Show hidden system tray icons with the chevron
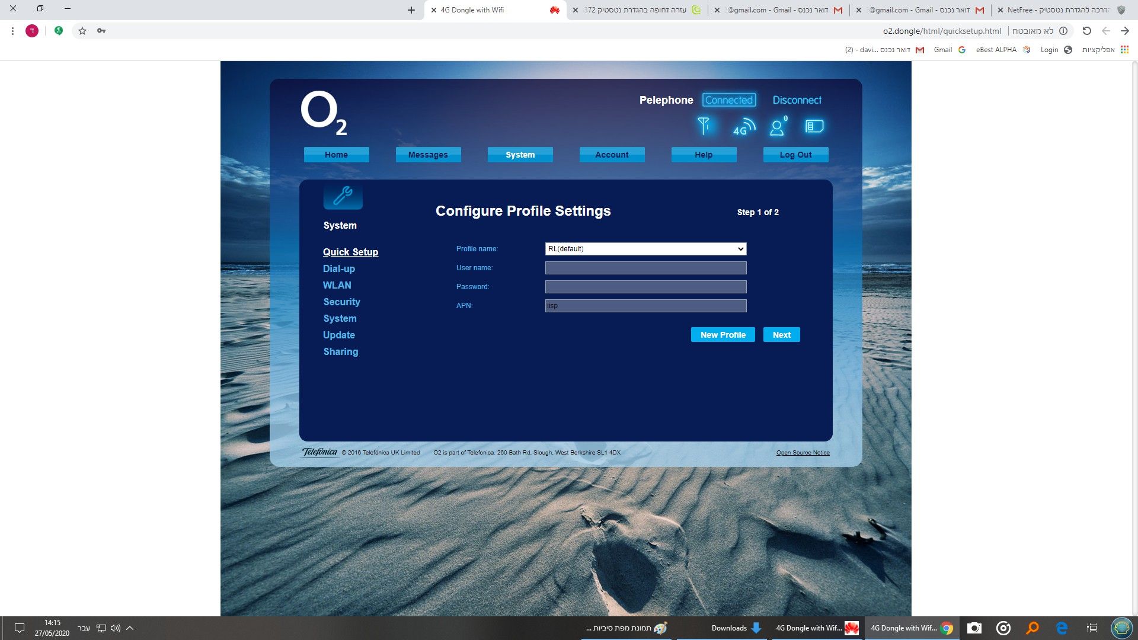Screen dimensions: 1138x640 (x=130, y=628)
